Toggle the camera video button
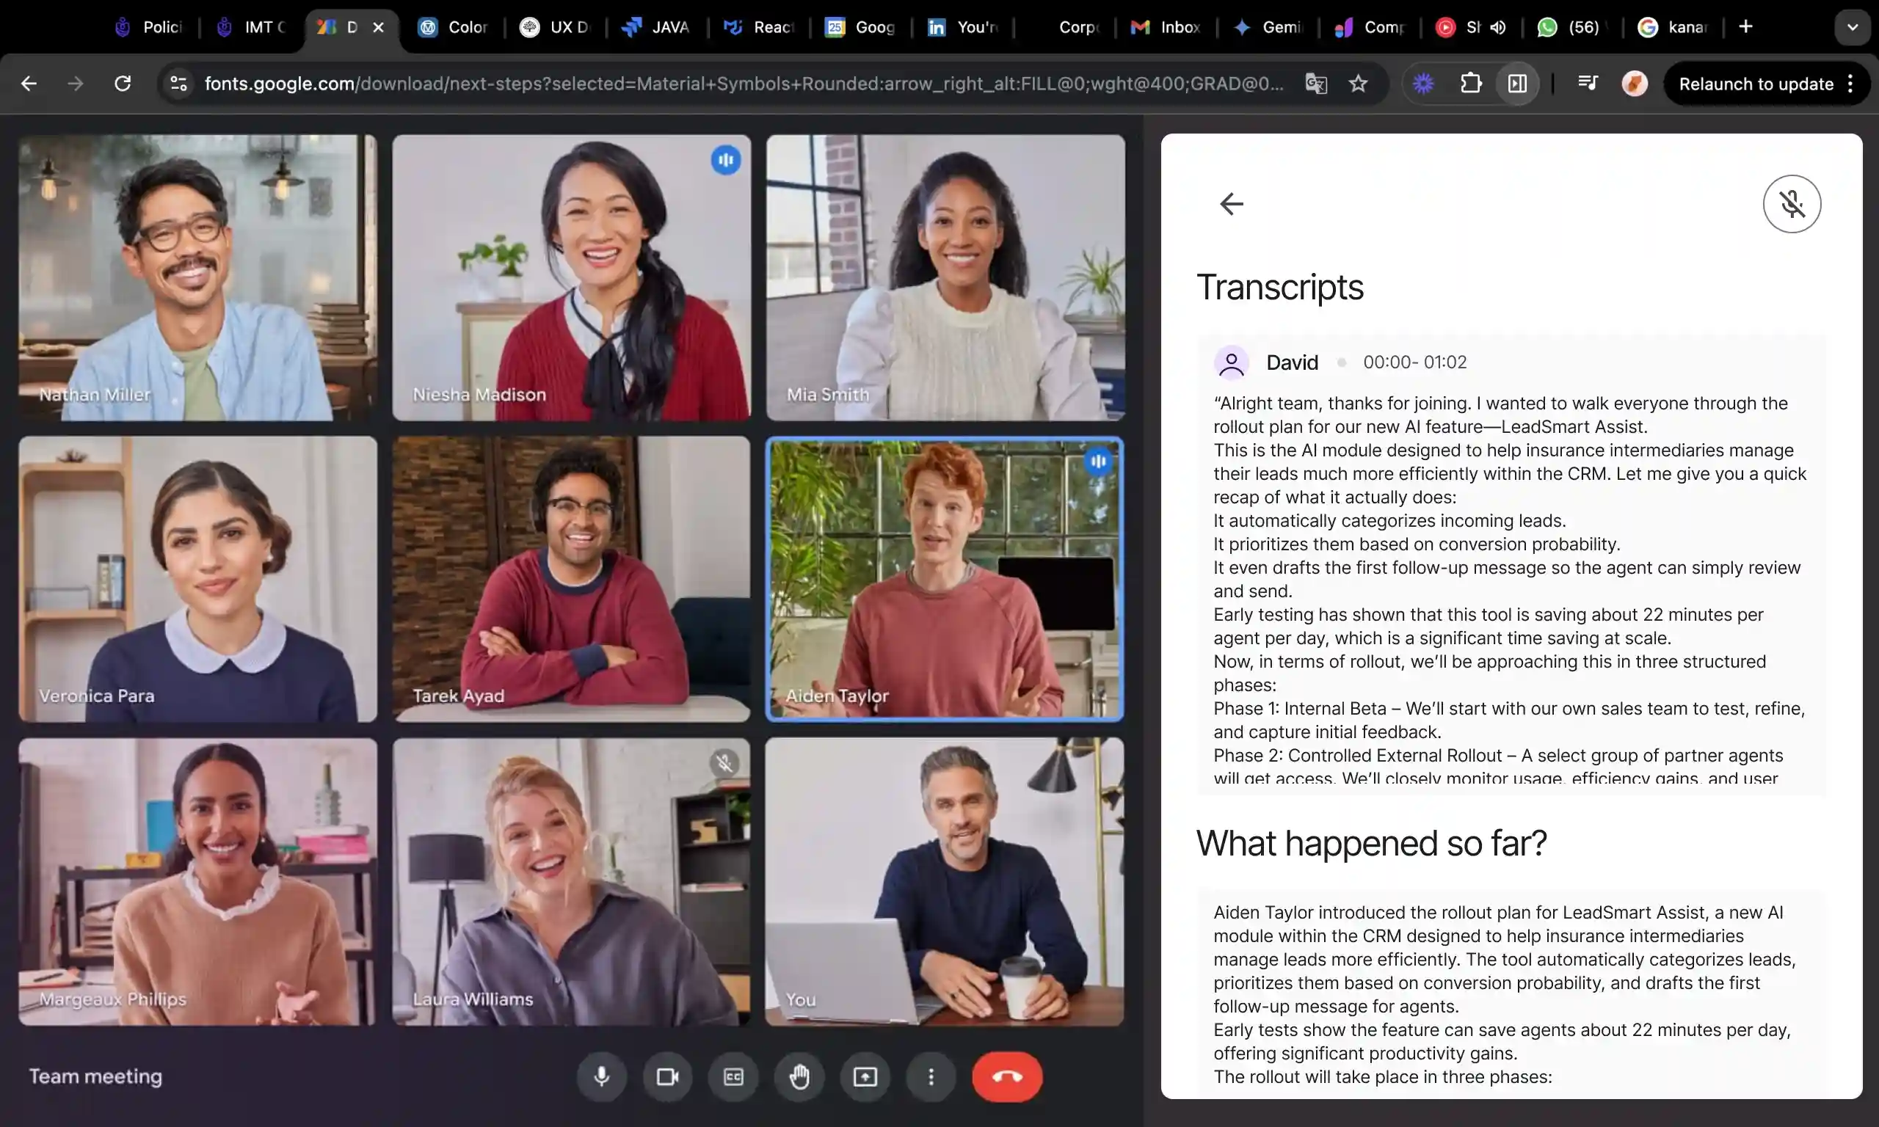 click(x=668, y=1076)
